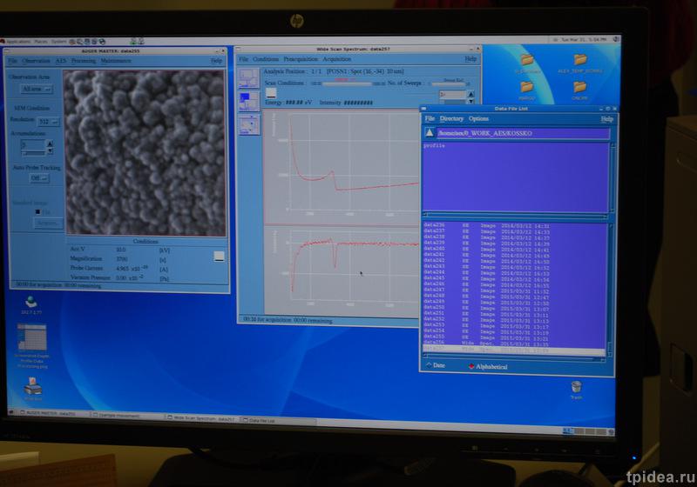697x487 pixels.
Task: Click file list horizontal scrollbar
Action: [514, 358]
